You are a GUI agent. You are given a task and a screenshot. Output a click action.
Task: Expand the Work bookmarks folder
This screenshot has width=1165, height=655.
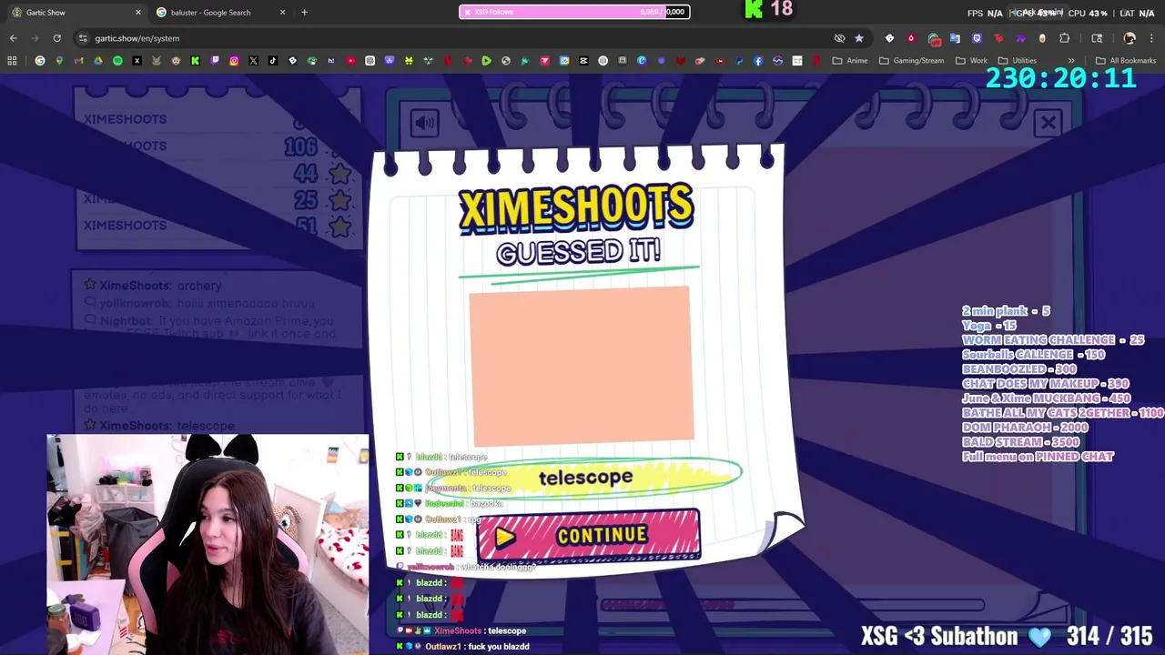(971, 61)
